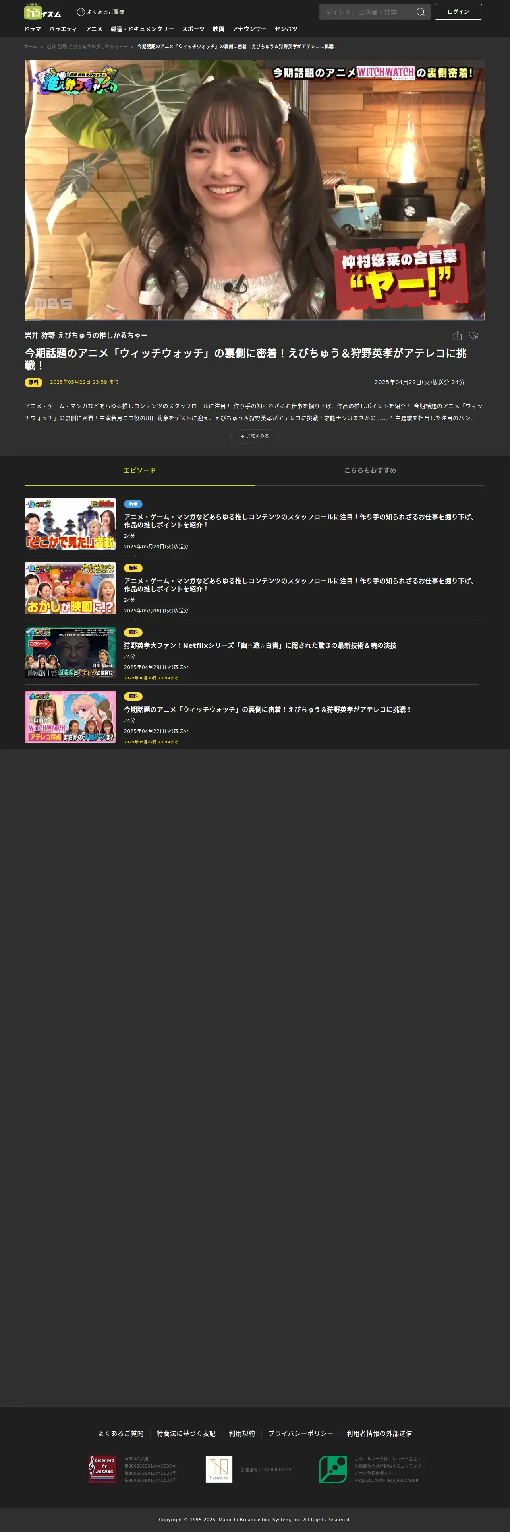Open the バラエティ category
Viewport: 510px width, 1532px height.
[x=63, y=29]
